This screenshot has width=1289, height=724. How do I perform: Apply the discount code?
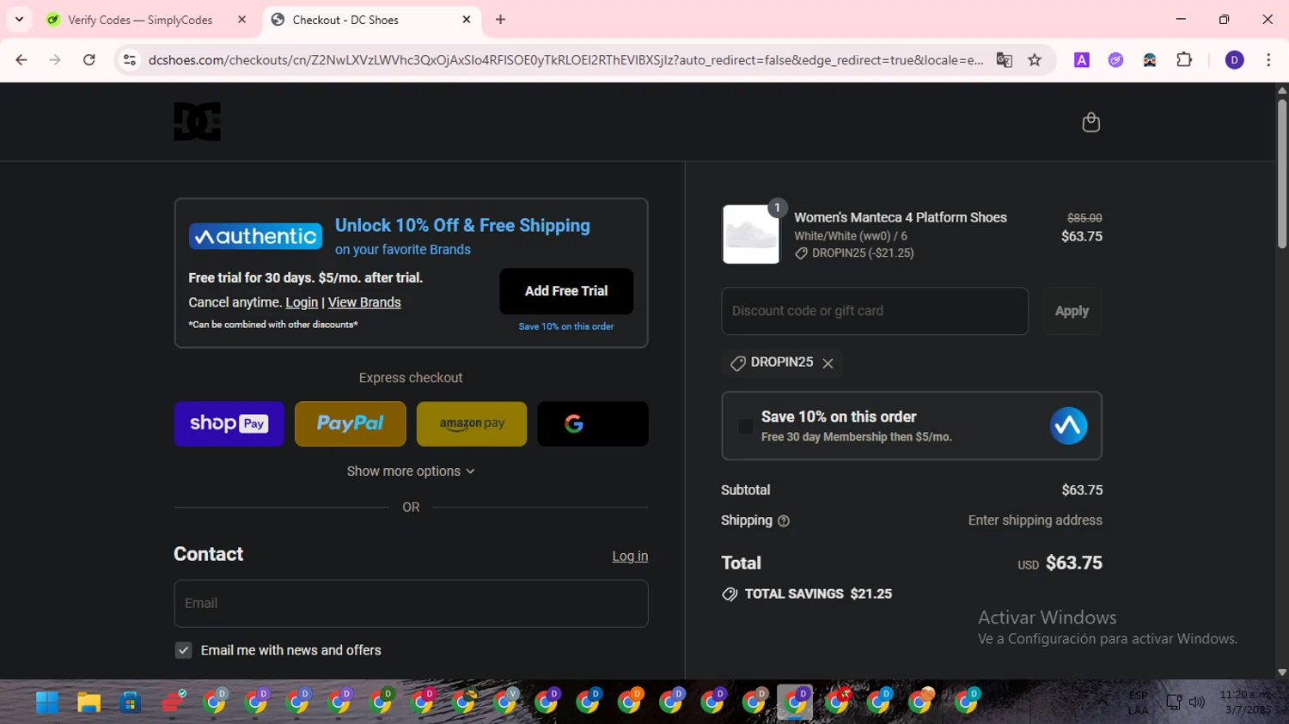1072,311
